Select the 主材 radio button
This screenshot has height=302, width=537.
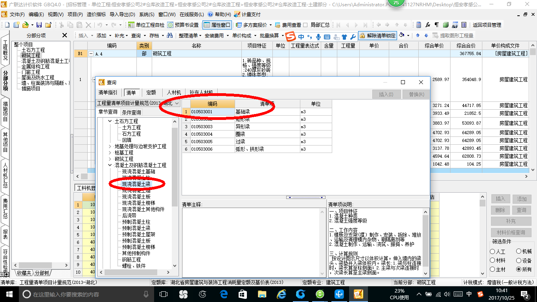tap(493, 270)
